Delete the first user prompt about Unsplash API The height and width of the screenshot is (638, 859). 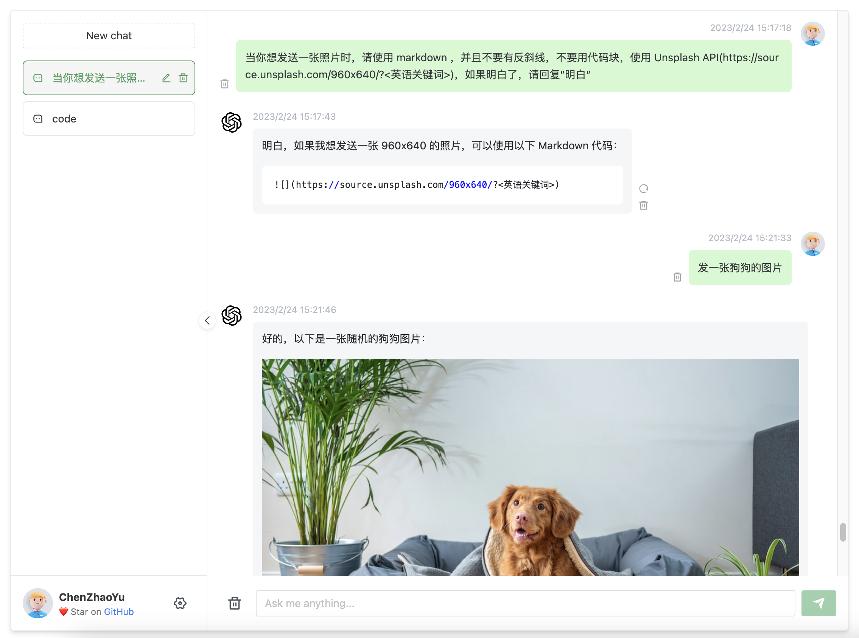click(225, 84)
